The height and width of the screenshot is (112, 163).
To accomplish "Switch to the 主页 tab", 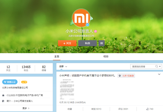I will pos(57,56).
